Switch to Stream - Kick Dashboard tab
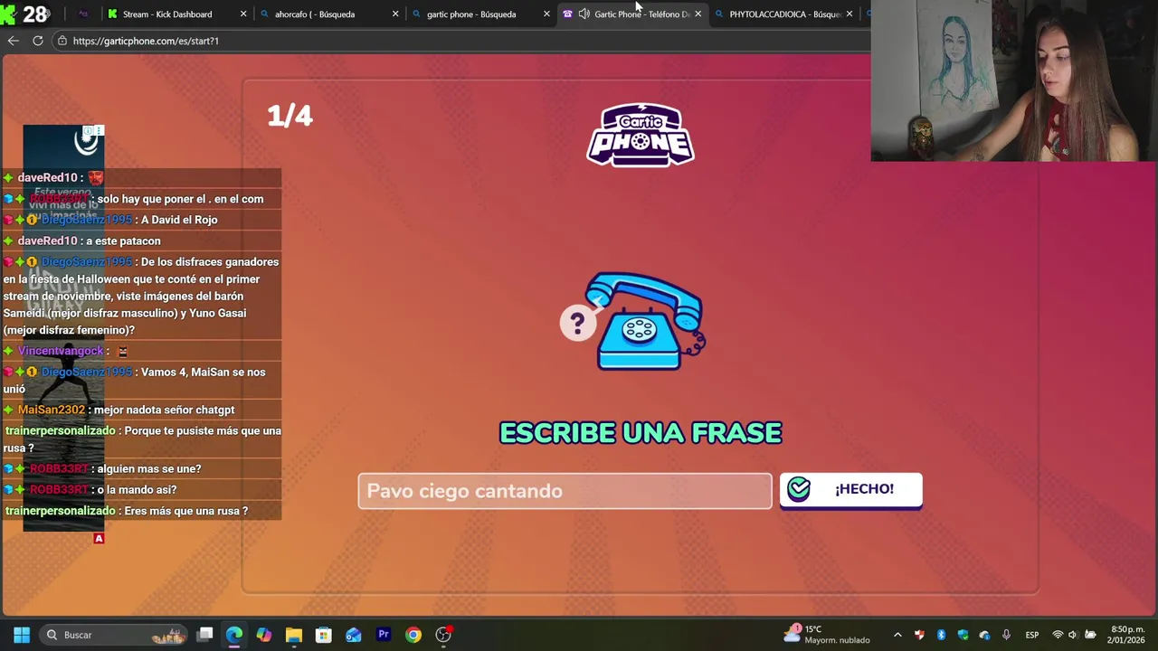Screen dimensions: 1158x651 (x=167, y=14)
